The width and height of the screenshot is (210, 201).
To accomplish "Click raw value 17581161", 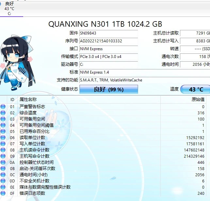I will (x=195, y=144).
